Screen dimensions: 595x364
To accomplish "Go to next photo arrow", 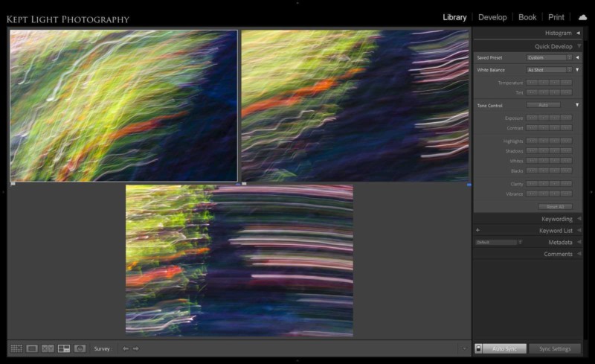I will [135, 348].
